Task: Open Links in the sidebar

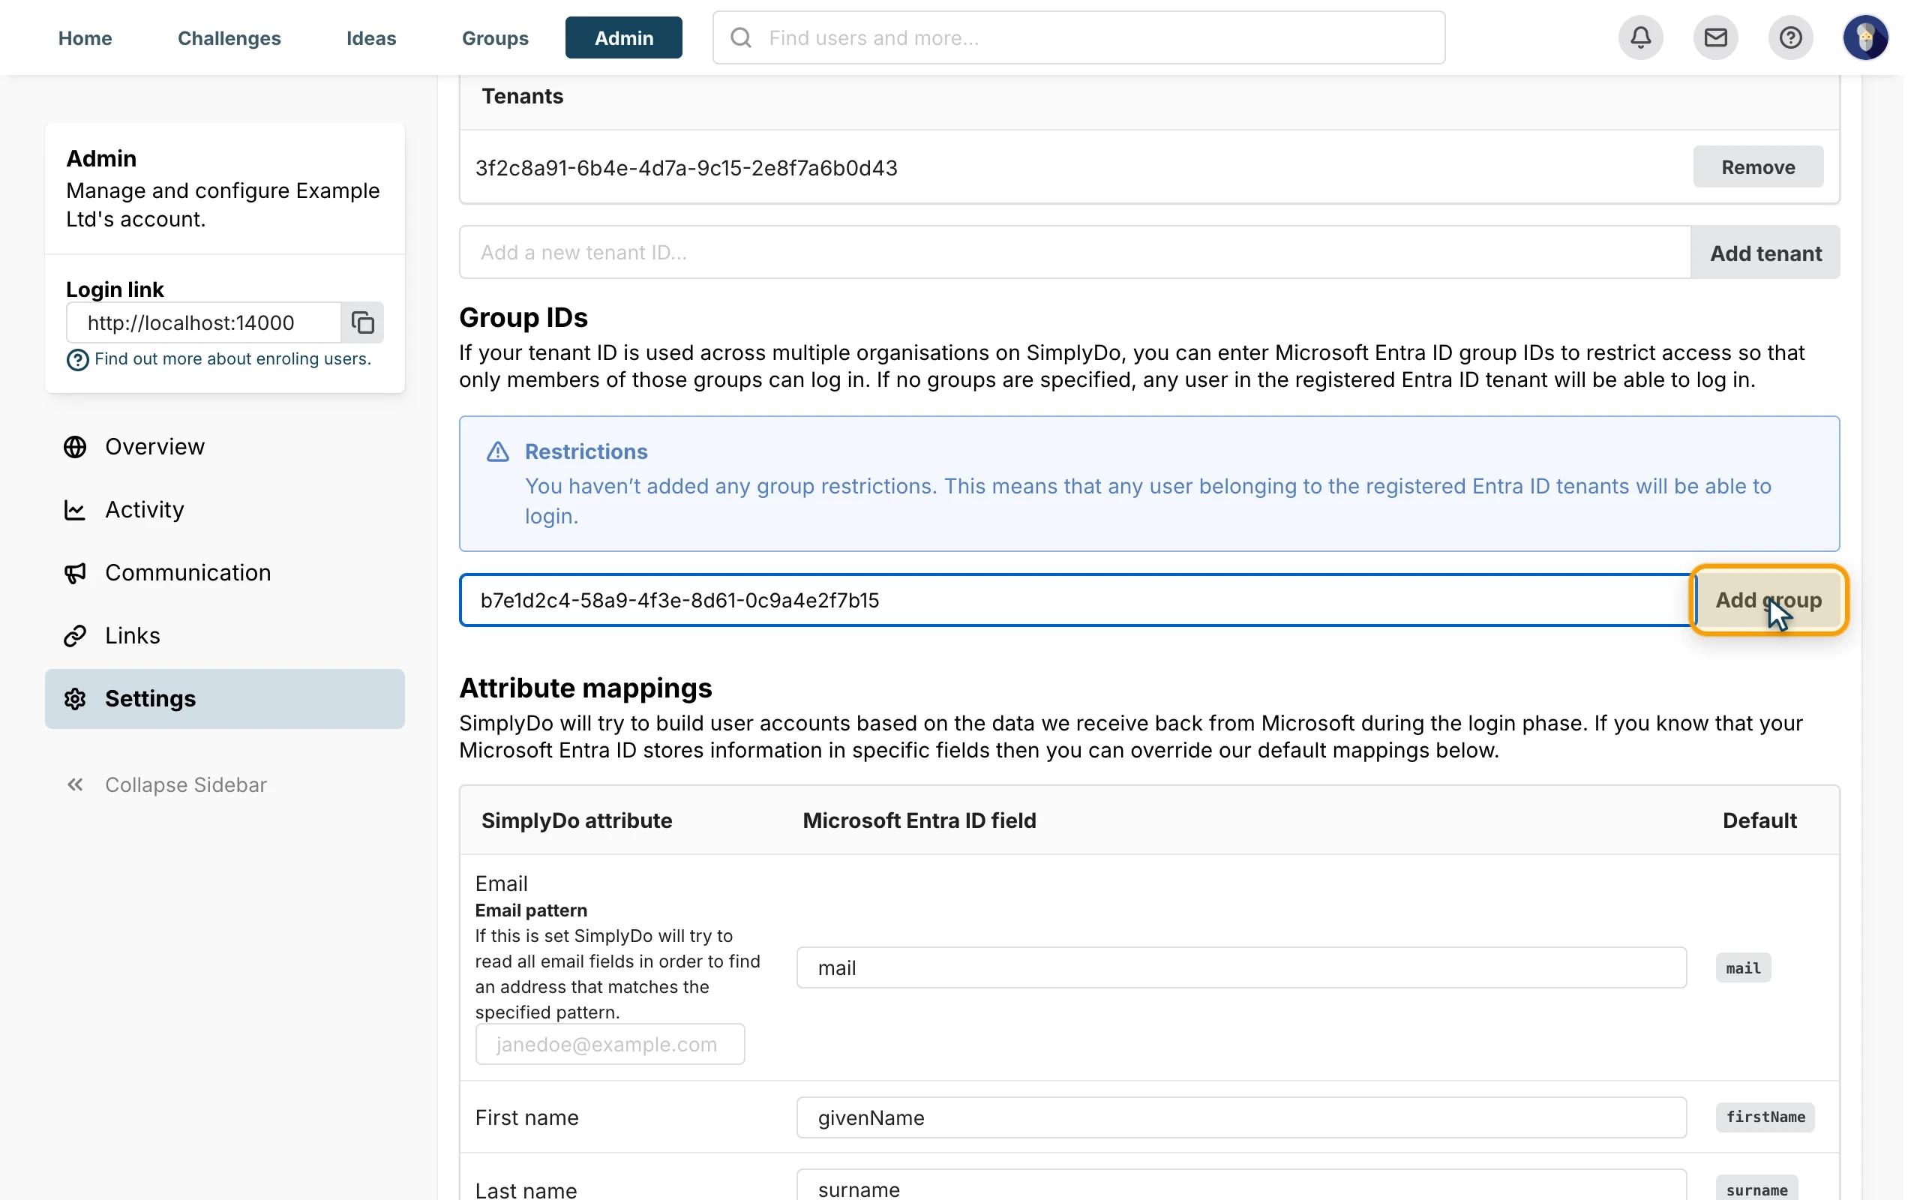Action: (224, 636)
